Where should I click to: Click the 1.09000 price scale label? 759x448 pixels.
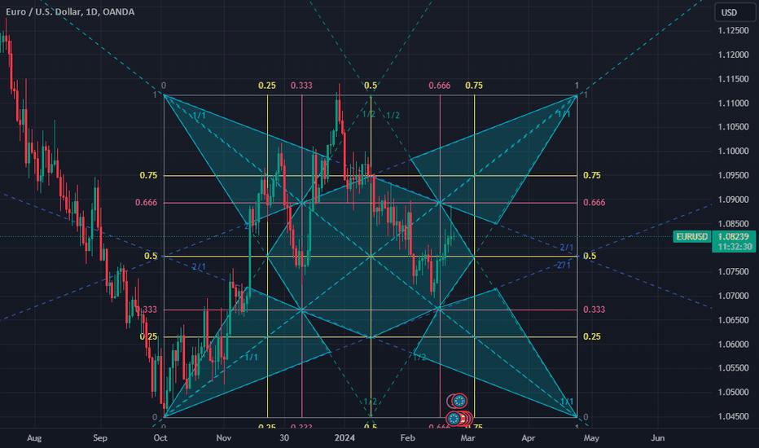(x=733, y=200)
